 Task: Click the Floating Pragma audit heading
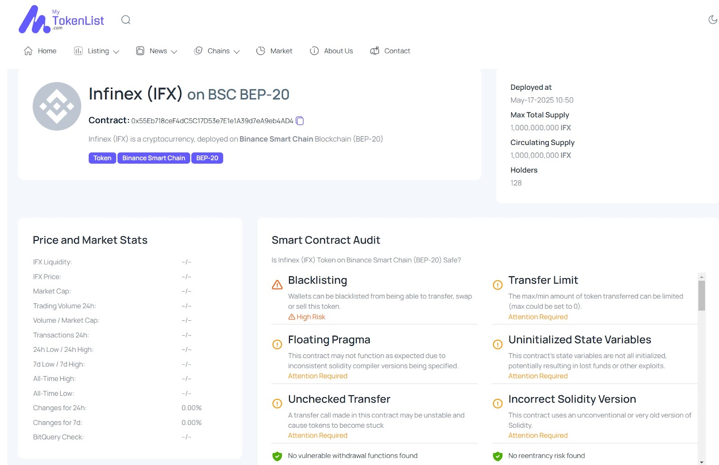(x=329, y=340)
